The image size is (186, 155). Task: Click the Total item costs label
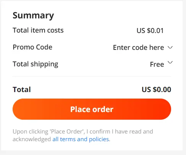click(x=38, y=30)
